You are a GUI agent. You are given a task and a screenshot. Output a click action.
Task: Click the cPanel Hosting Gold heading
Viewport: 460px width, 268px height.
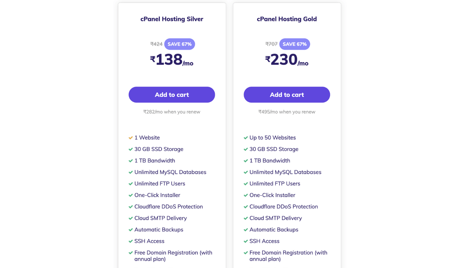[287, 19]
